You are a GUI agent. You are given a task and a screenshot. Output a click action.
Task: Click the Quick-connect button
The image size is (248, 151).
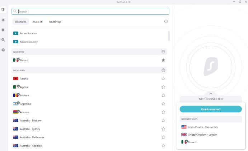pyautogui.click(x=211, y=109)
